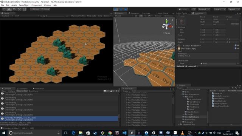Open the 16:9 aspect ratio dropdown
The width and height of the screenshot is (242, 136).
(x=27, y=16)
